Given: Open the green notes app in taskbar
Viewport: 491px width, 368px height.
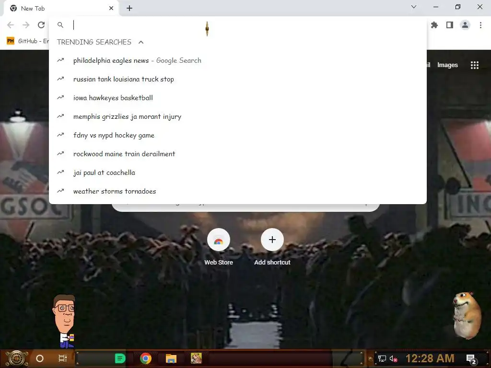Looking at the screenshot, I should pyautogui.click(x=120, y=358).
